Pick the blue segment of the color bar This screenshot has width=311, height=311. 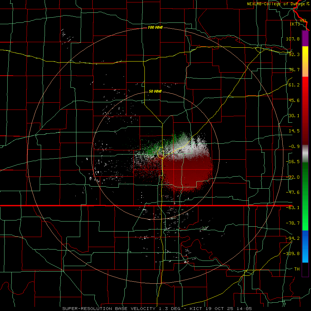[x=305, y=246]
